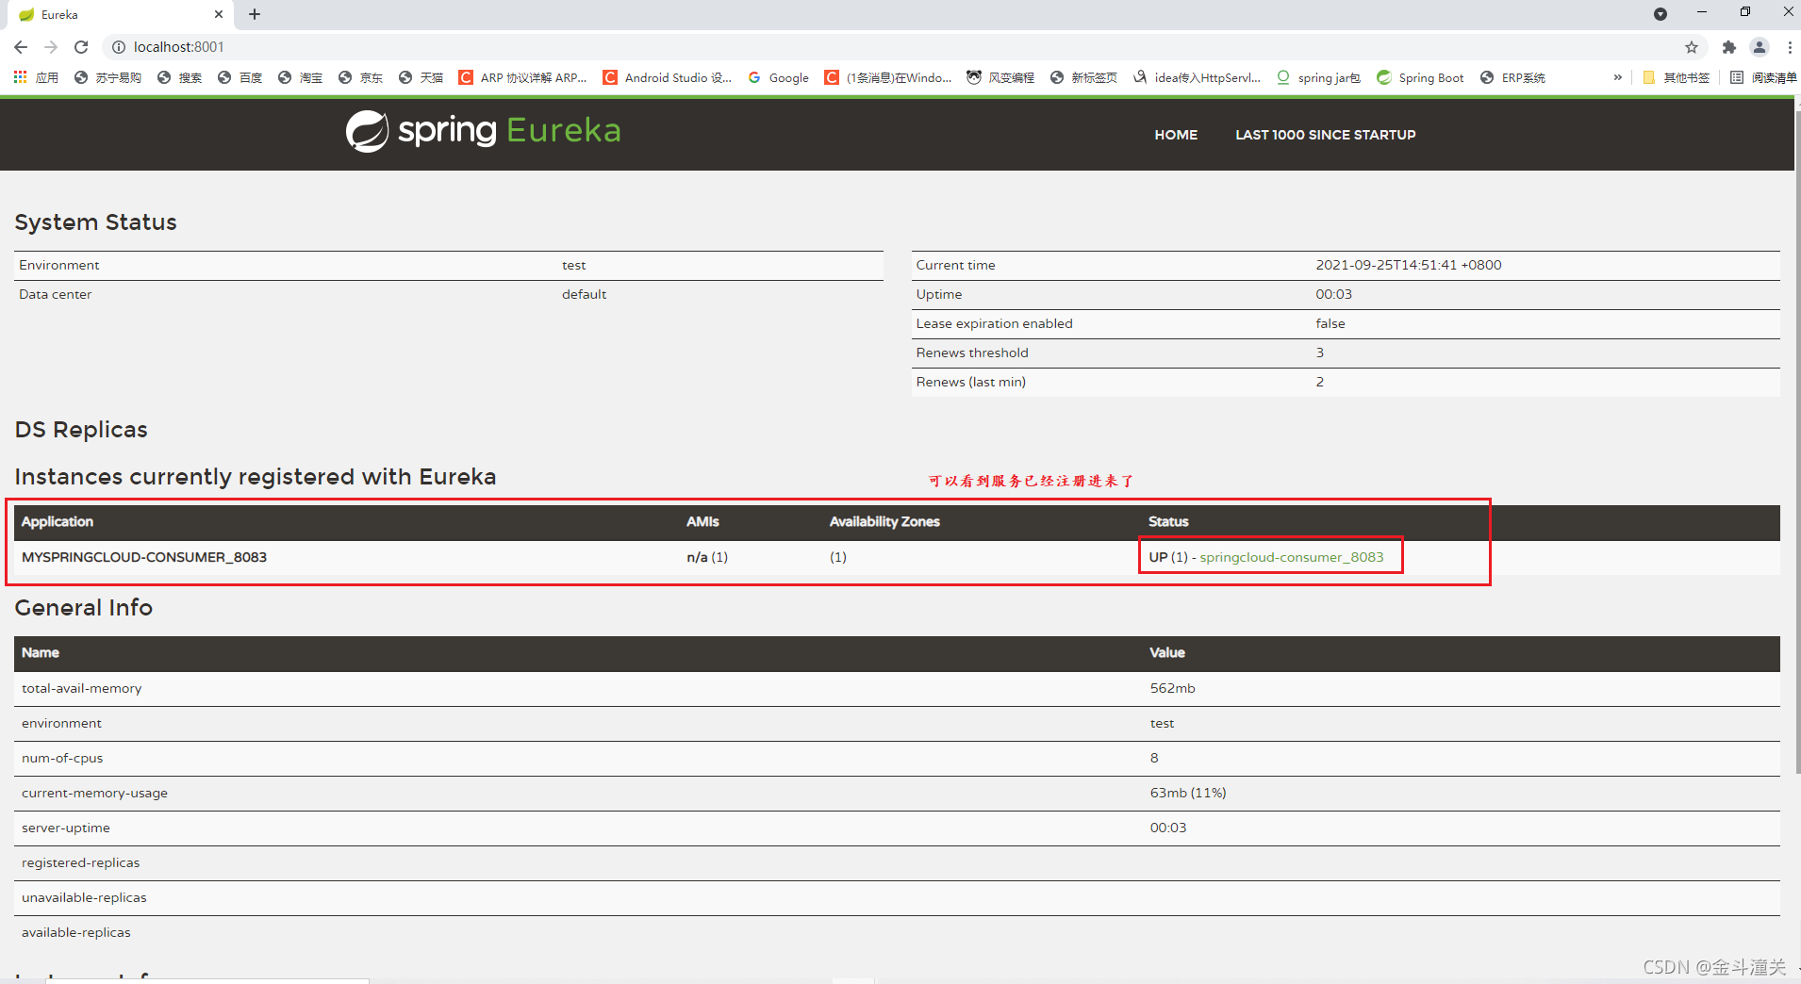The image size is (1801, 984).
Task: Go to HOME in Eureka navigation
Action: (x=1176, y=135)
